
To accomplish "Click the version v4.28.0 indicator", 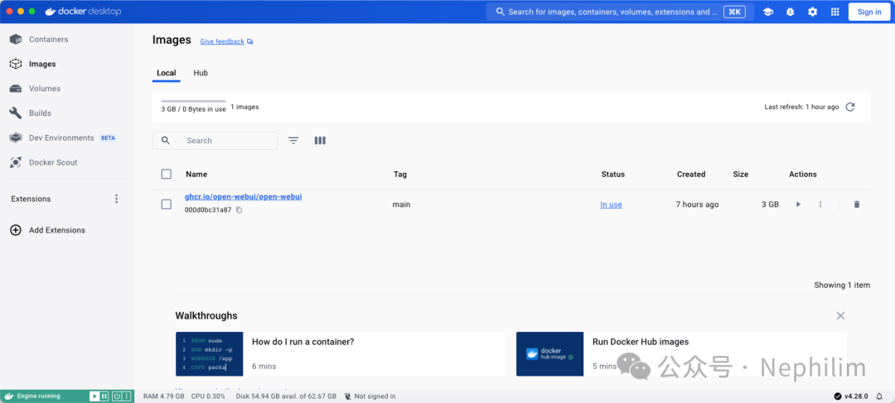I will coord(851,396).
